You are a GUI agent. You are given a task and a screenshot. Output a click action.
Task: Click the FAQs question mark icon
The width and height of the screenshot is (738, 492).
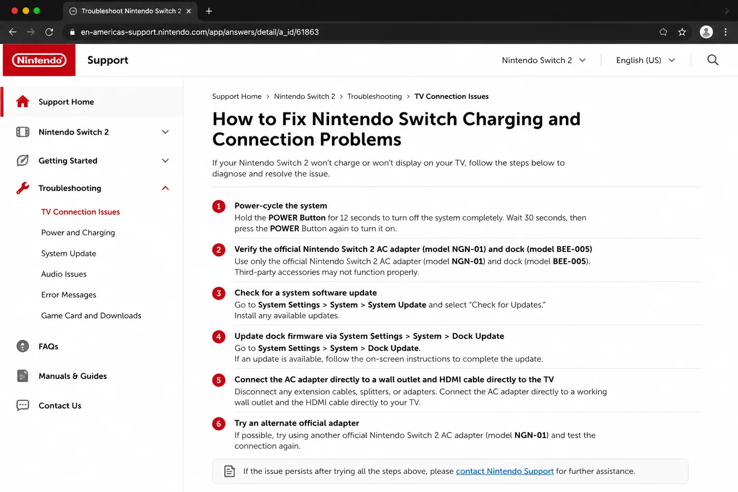click(x=23, y=346)
